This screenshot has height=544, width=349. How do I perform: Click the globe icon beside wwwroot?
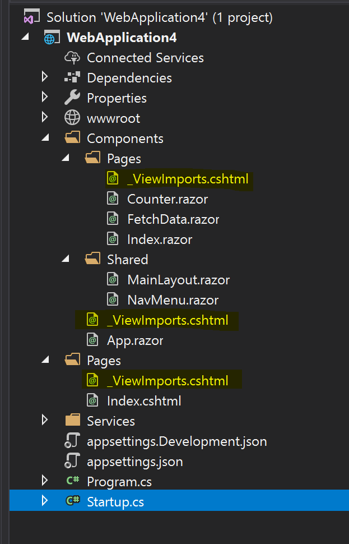pyautogui.click(x=72, y=118)
